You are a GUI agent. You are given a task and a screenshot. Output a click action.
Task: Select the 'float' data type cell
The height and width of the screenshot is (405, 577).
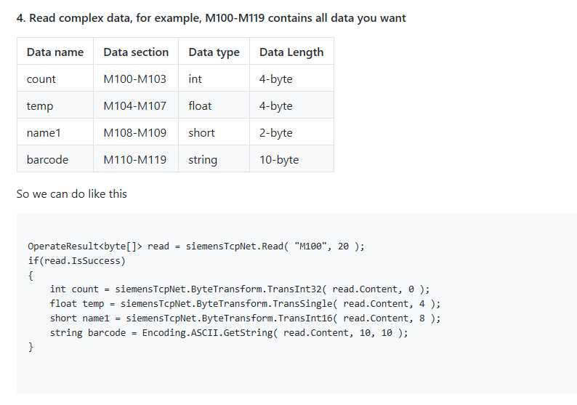click(214, 105)
